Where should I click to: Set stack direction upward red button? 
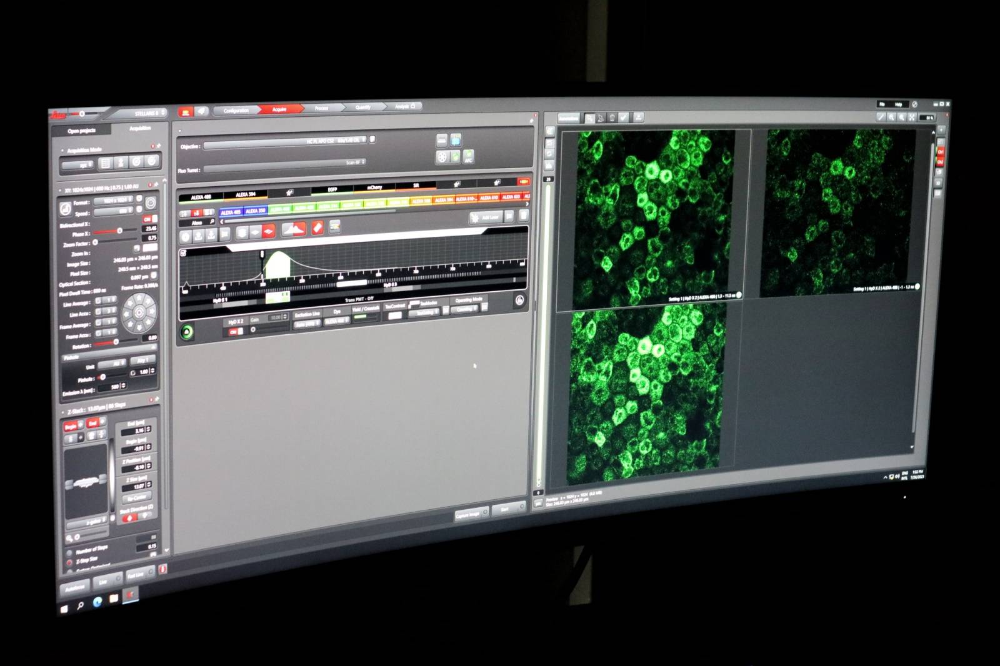pos(130,517)
